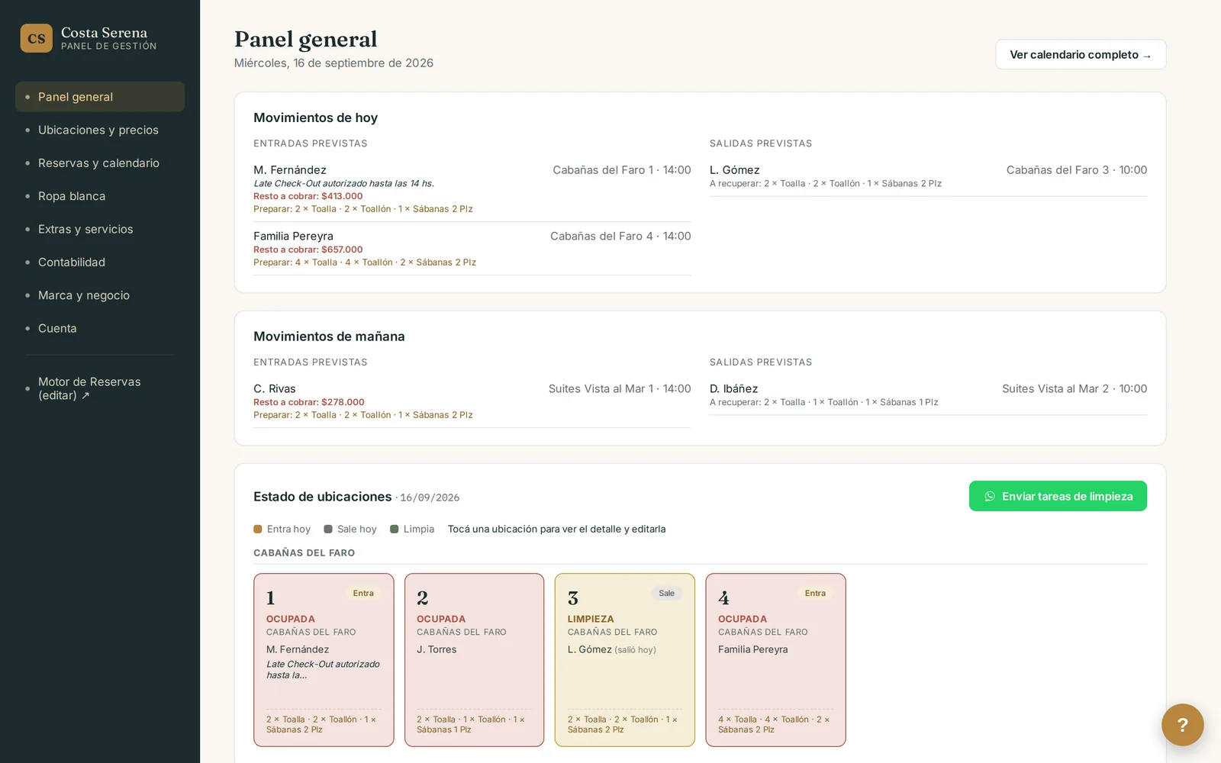The width and height of the screenshot is (1221, 763).
Task: Open cabin 3 card in Limpieza status
Action: click(625, 660)
